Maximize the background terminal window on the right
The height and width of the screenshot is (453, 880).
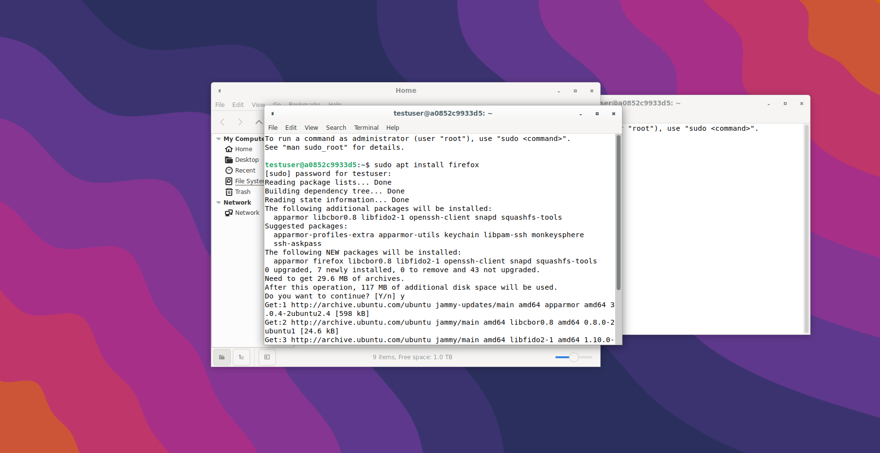pos(785,104)
